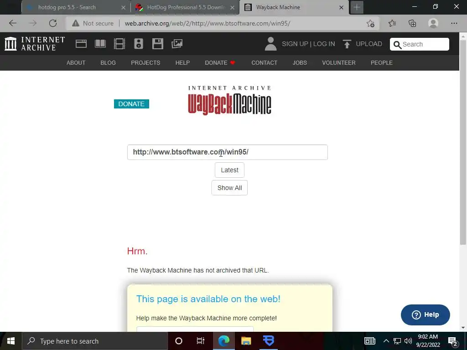This screenshot has width=467, height=350.
Task: Open the Internet Archive texts book icon
Action: (100, 44)
